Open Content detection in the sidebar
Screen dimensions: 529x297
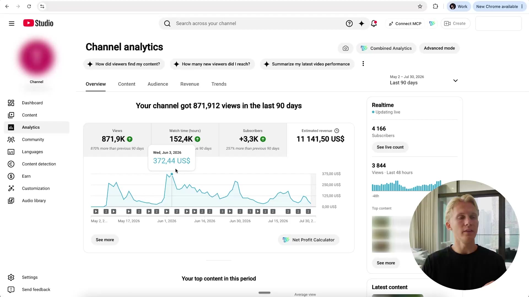[x=37, y=164]
